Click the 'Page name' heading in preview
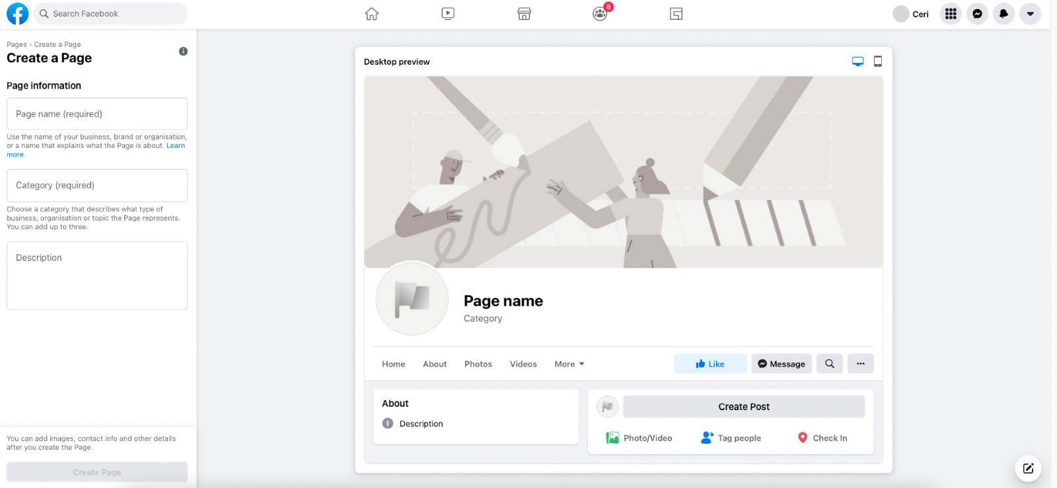The image size is (1057, 488). tap(503, 301)
